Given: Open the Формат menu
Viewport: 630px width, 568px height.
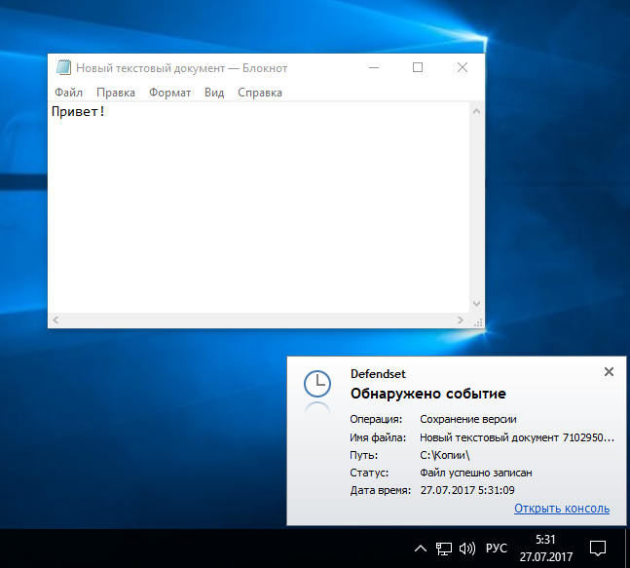Looking at the screenshot, I should [x=169, y=93].
